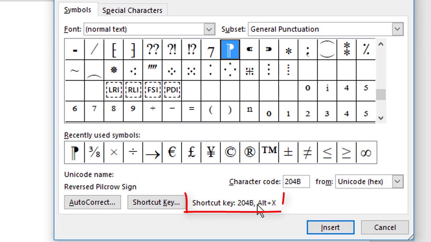Choose the ?! question exclamation symbol
The image size is (431, 242).
[x=172, y=50]
